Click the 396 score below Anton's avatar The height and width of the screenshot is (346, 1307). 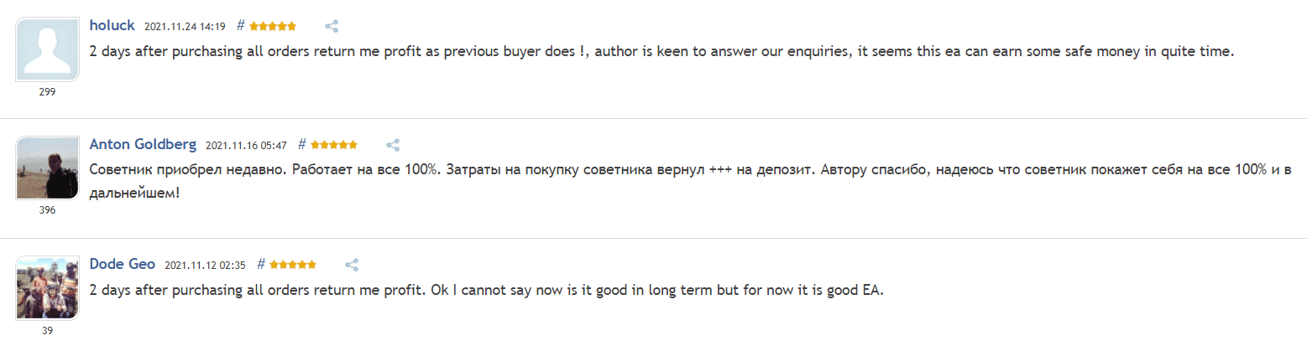tap(48, 210)
